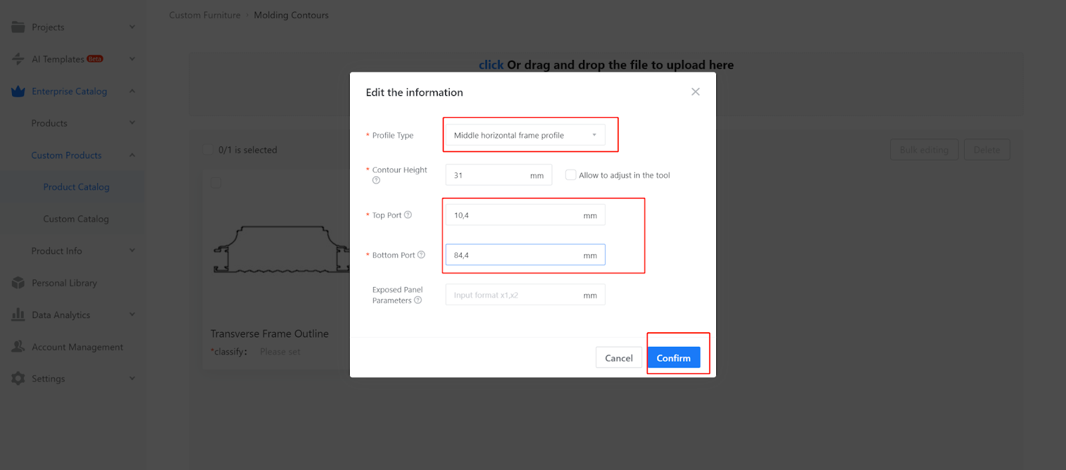Click the Delete button
The width and height of the screenshot is (1066, 470).
pyautogui.click(x=987, y=150)
